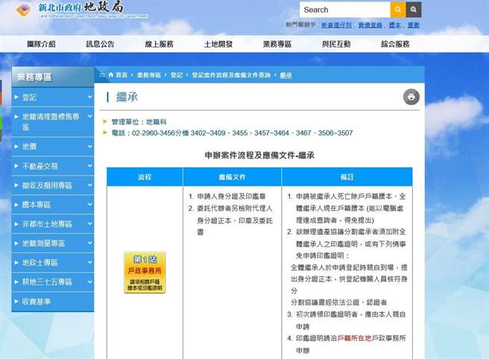This screenshot has width=489, height=359.
Task: Click the 應備文件 table column header
Action: point(232,177)
